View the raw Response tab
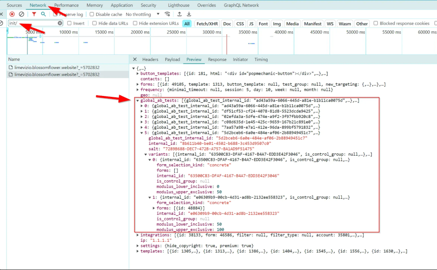This screenshot has height=270, width=437. (x=217, y=59)
